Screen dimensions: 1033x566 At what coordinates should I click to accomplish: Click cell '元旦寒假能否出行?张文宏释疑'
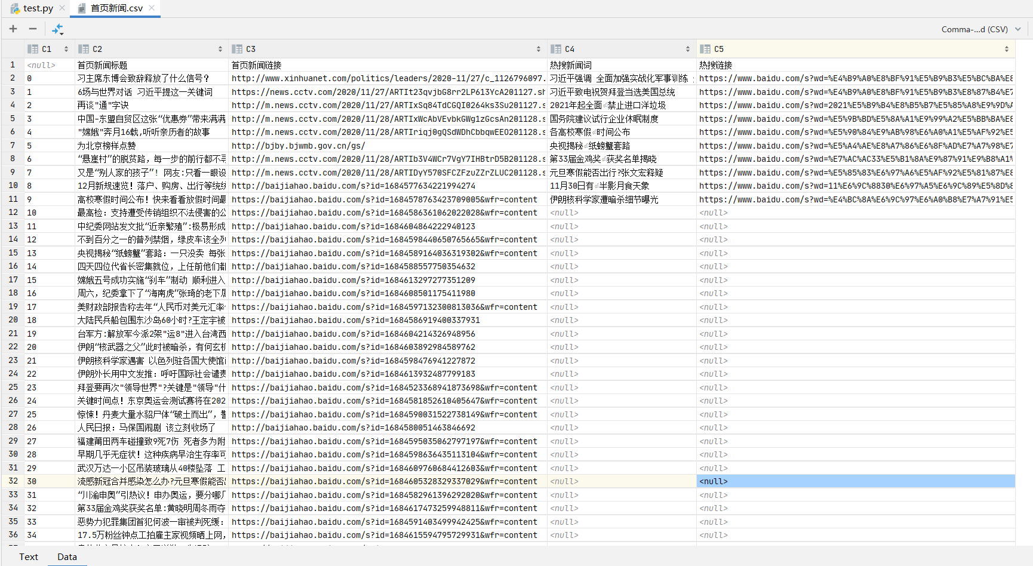621,173
